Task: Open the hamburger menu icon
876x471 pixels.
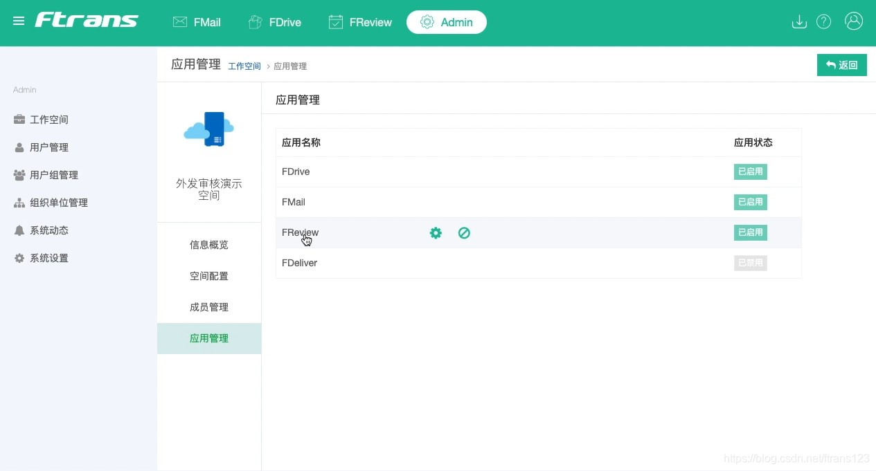Action: [x=19, y=21]
